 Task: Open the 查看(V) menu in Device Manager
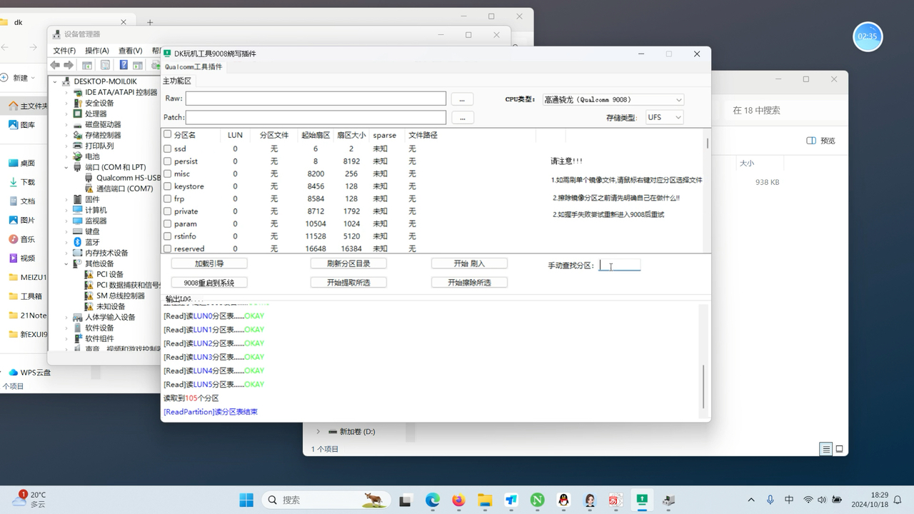(x=131, y=51)
